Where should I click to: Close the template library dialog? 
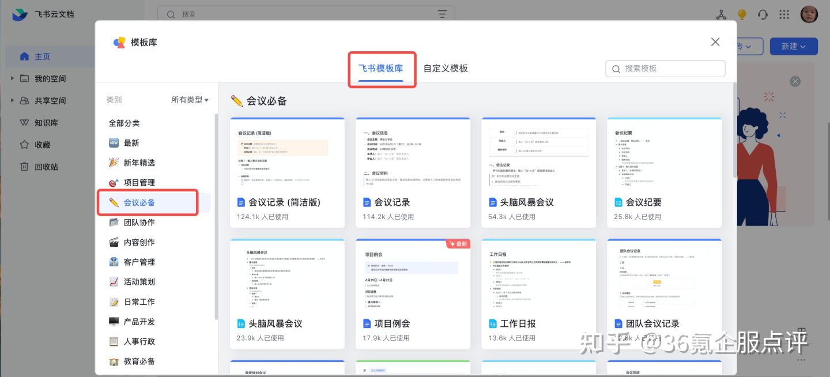pyautogui.click(x=715, y=42)
